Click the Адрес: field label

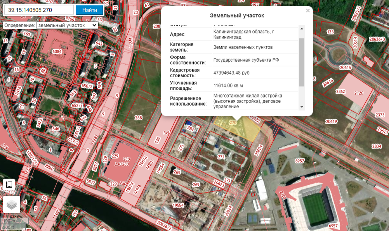pos(178,34)
